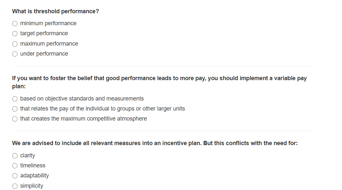Select under performance as your answer

coord(15,54)
